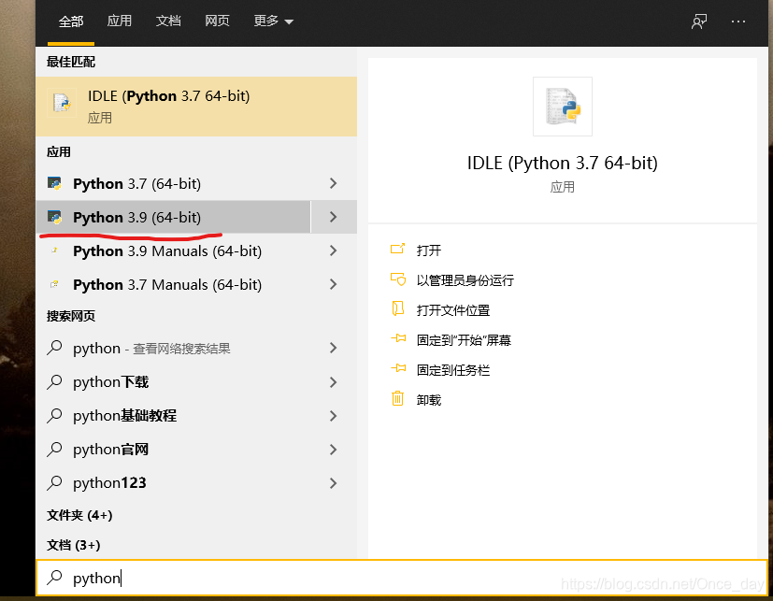The height and width of the screenshot is (601, 773).
Task: Click the Python 3.7 Manuals icon
Action: point(54,284)
